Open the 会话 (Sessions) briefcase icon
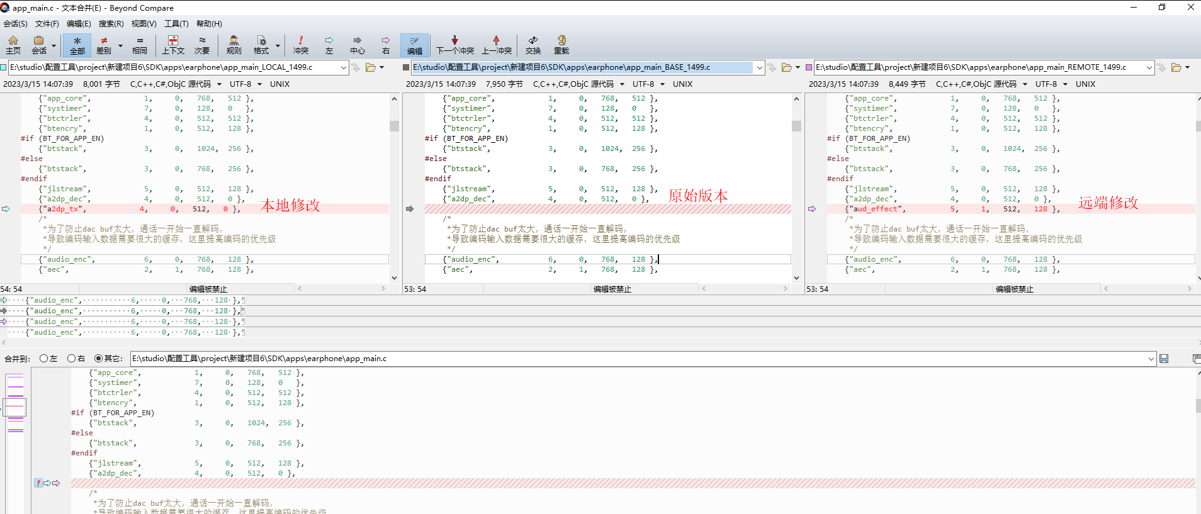 [x=39, y=45]
